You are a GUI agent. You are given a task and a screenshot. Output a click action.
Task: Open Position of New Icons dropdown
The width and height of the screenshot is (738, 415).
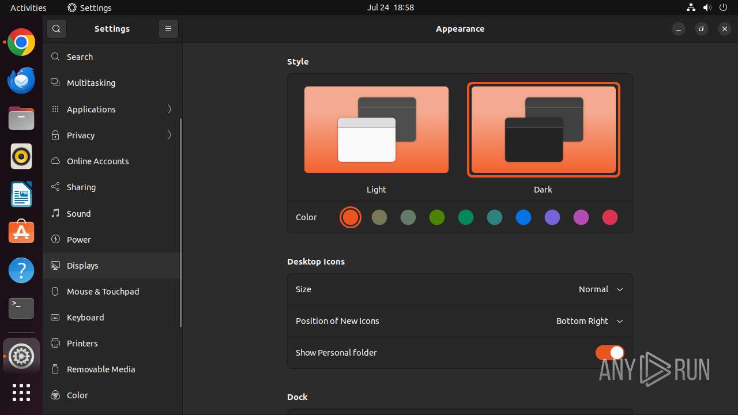[x=590, y=321]
